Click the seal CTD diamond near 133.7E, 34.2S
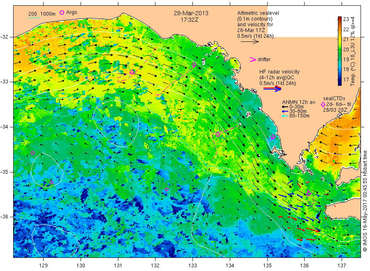Image resolution: width=370 pixels, height=271 pixels. pos(218,134)
